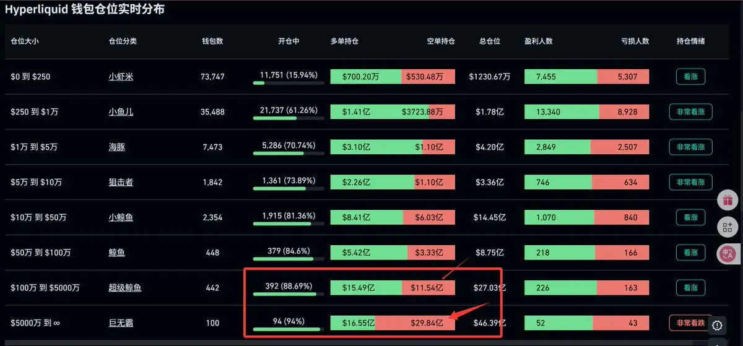Click the wallet count 7,473
Viewport: 743px width, 346px height.
tap(212, 147)
